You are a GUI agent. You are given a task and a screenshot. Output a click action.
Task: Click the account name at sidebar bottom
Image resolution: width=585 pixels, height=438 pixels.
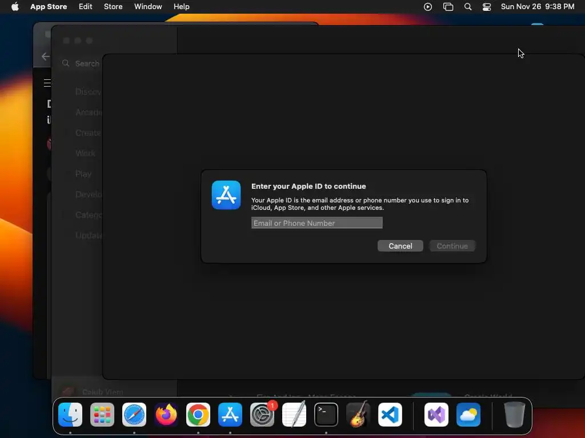click(x=102, y=392)
